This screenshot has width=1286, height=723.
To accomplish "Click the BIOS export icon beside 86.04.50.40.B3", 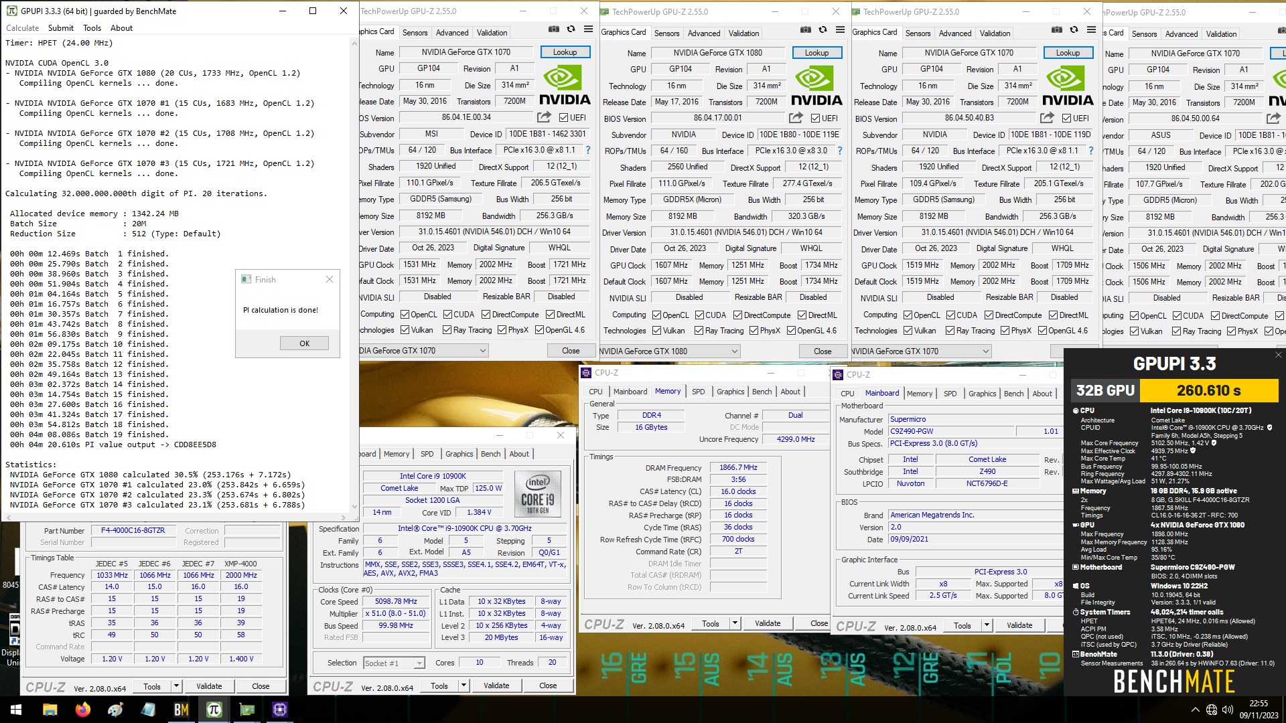I will pyautogui.click(x=1047, y=118).
